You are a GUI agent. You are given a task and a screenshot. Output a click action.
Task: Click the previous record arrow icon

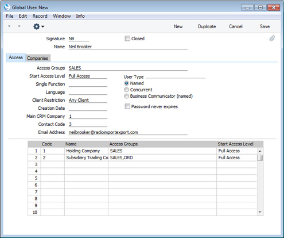(9, 26)
